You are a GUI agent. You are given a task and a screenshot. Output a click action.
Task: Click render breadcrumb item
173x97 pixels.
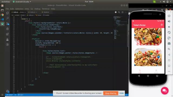click(x=46, y=15)
